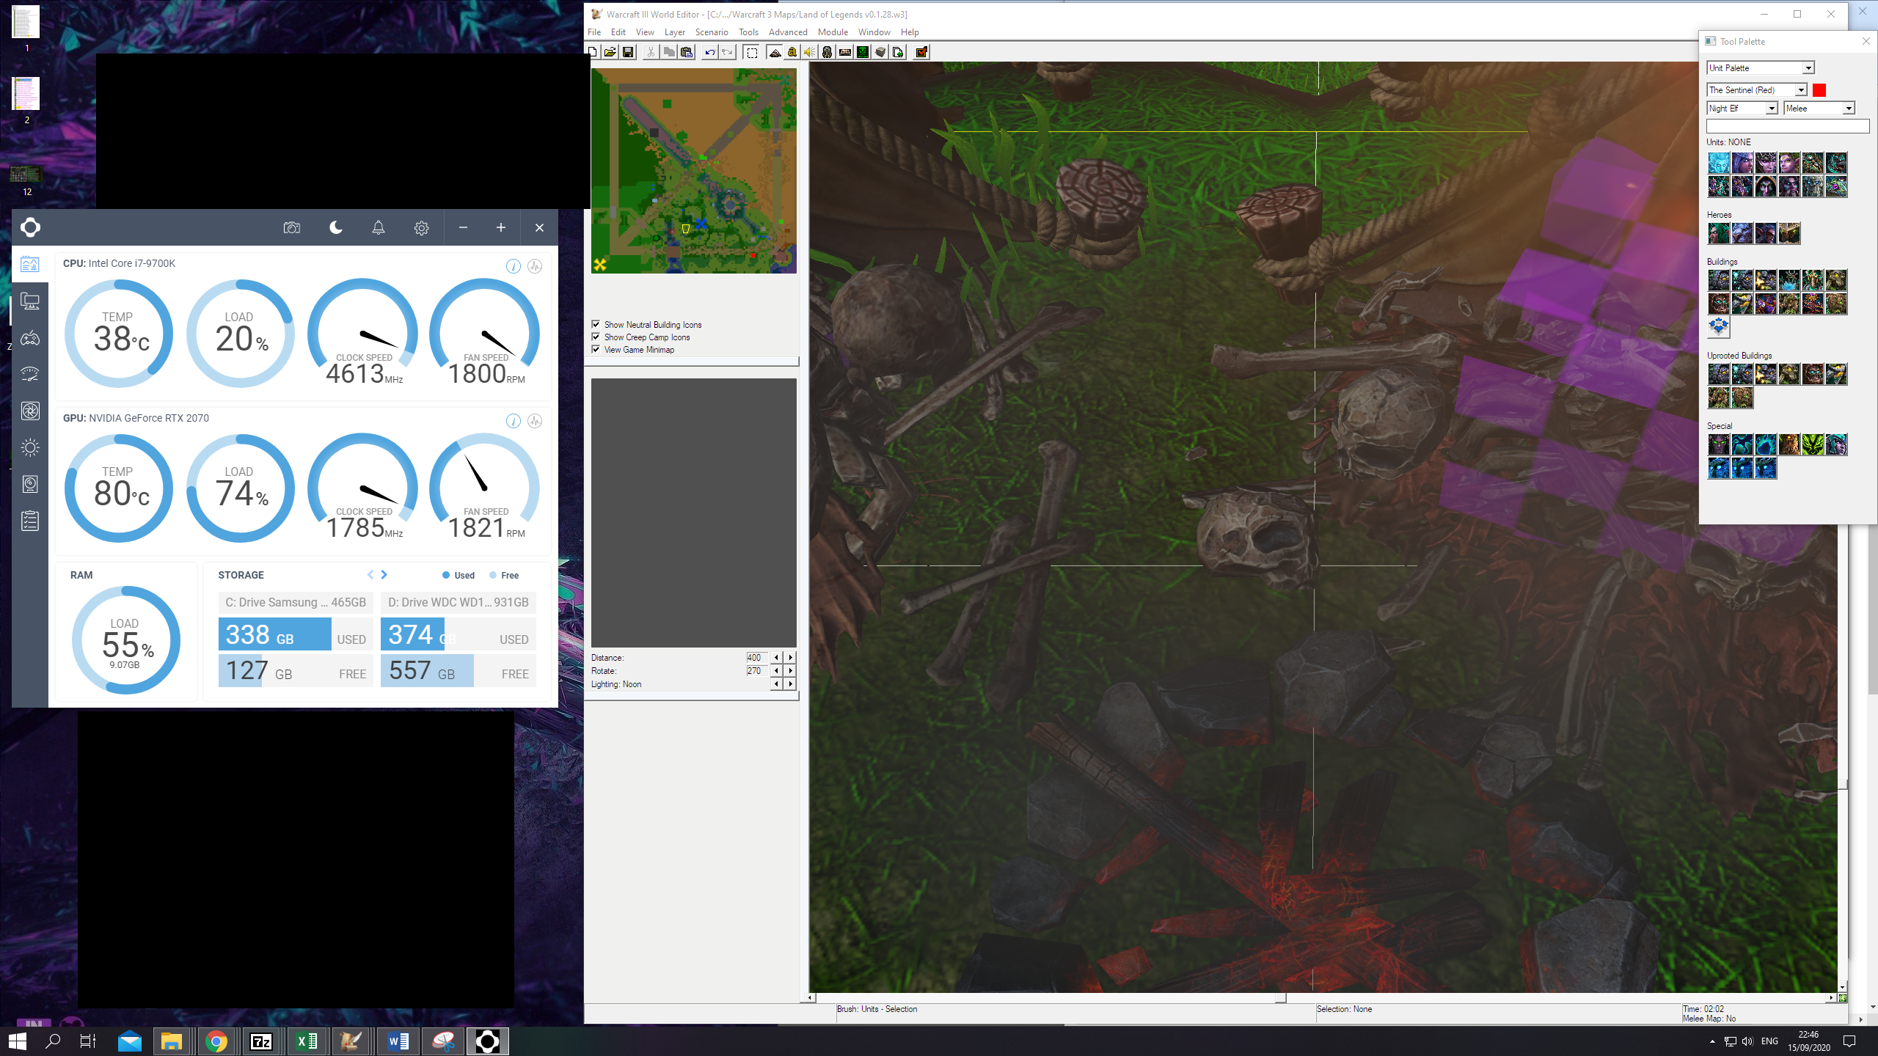Click the viewport vertical scrollbar thumb
Viewport: 1878px width, 1056px height.
pyautogui.click(x=1843, y=784)
